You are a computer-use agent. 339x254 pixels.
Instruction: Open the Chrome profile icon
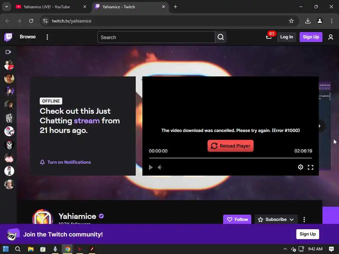coord(320,21)
